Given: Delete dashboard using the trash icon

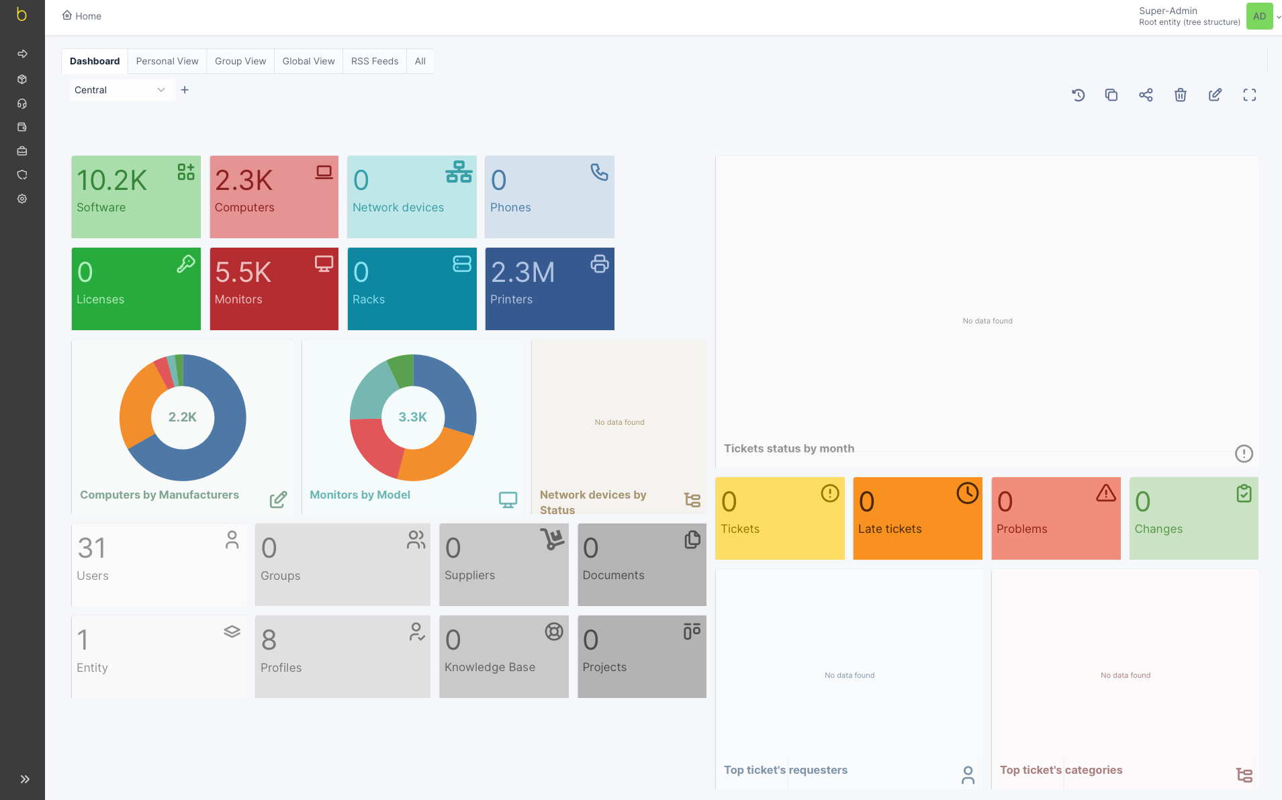Looking at the screenshot, I should click(1180, 95).
